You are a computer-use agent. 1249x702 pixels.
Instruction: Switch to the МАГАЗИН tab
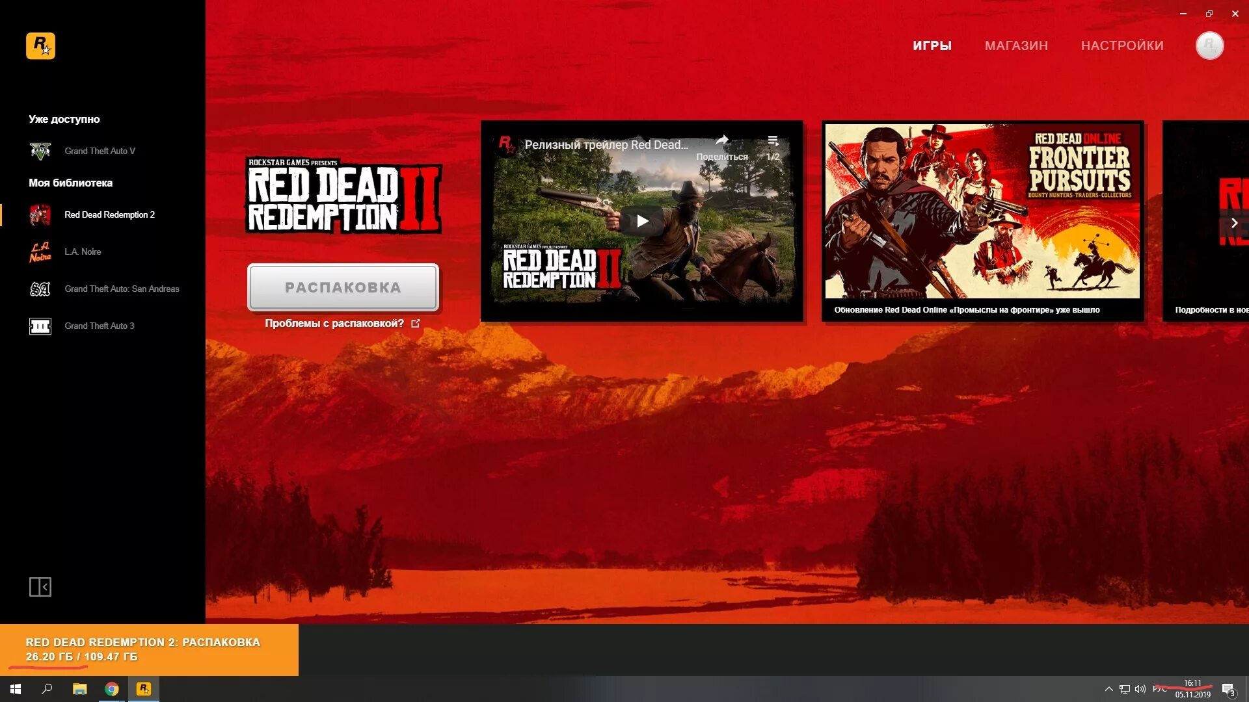coord(1016,45)
